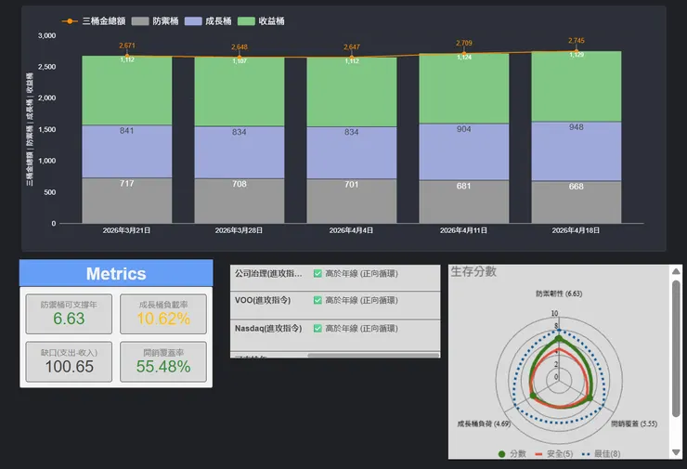Select the 防禦桶可支撐年 6.63 metric card

tap(69, 314)
